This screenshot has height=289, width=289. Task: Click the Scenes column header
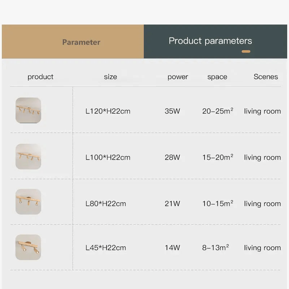click(266, 77)
